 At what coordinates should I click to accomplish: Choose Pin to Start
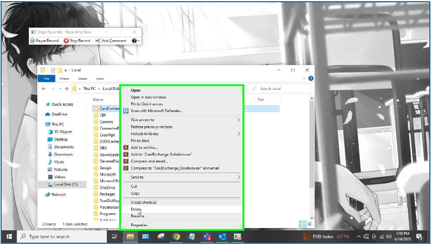[182, 140]
